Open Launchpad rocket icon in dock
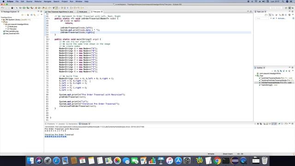Screen dimensions: 295x166 [47, 161]
